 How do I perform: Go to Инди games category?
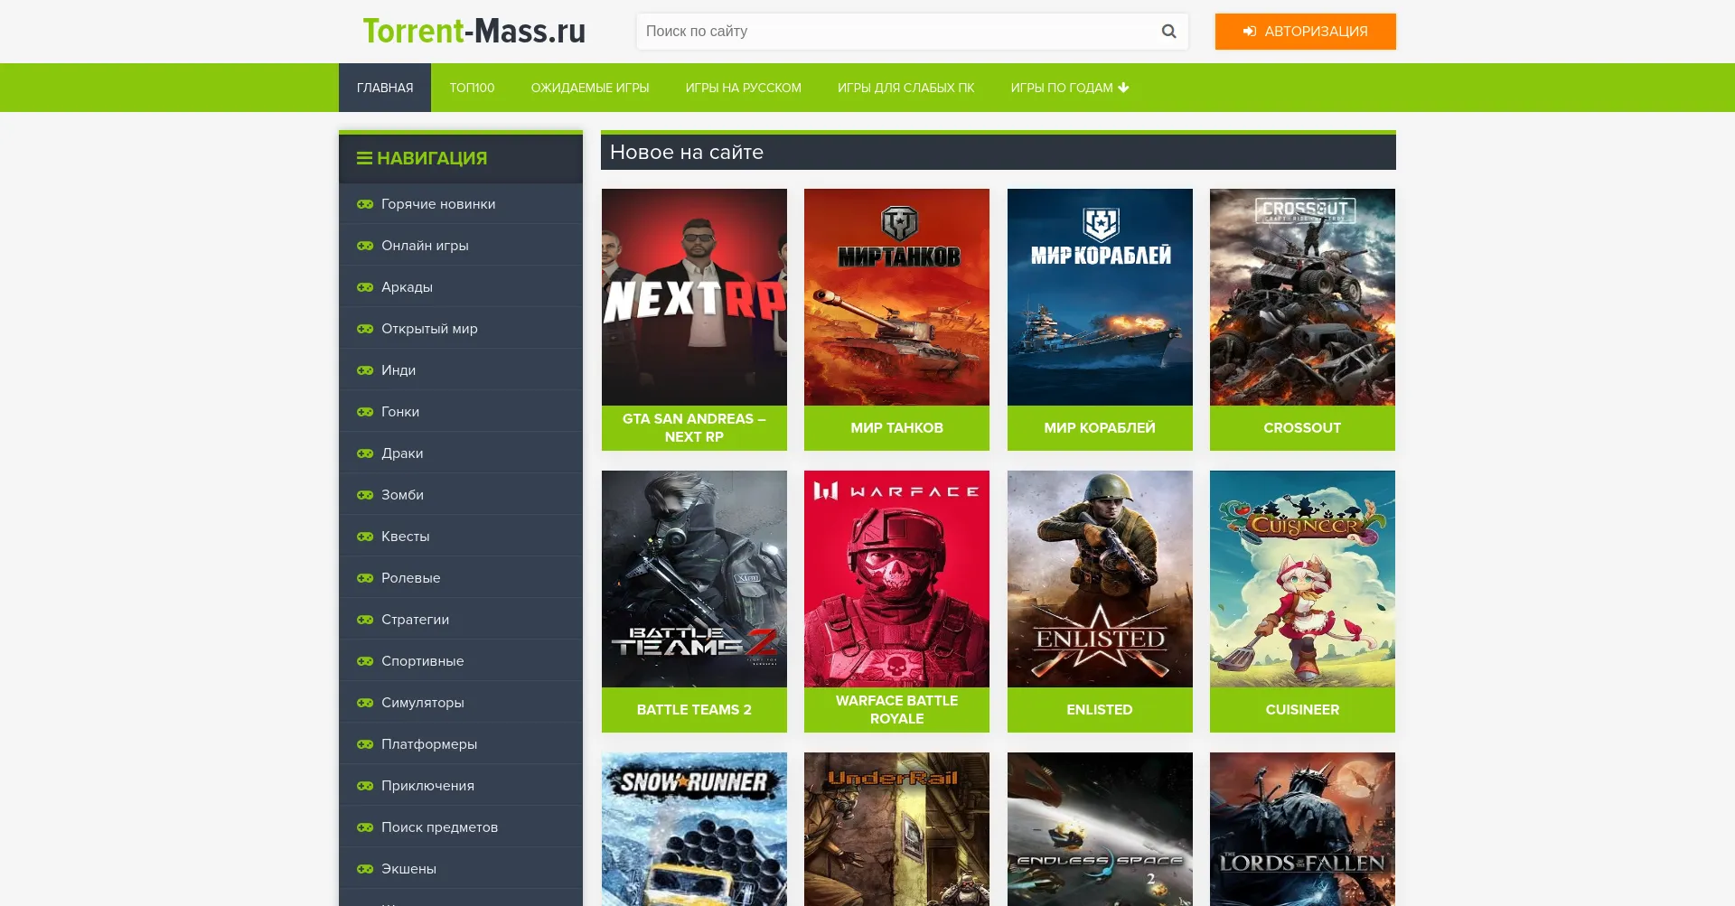click(461, 370)
